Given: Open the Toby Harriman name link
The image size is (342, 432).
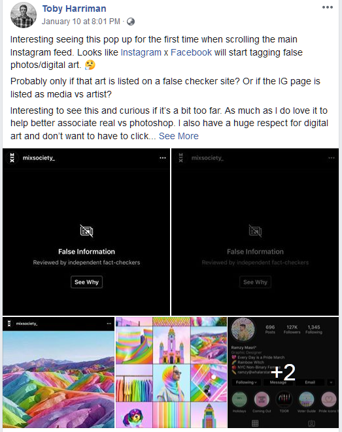Looking at the screenshot, I should (x=74, y=8).
